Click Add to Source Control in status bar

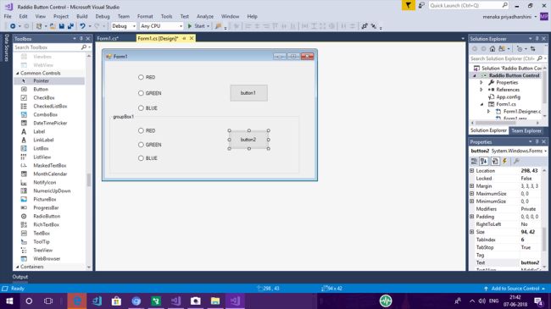click(515, 289)
